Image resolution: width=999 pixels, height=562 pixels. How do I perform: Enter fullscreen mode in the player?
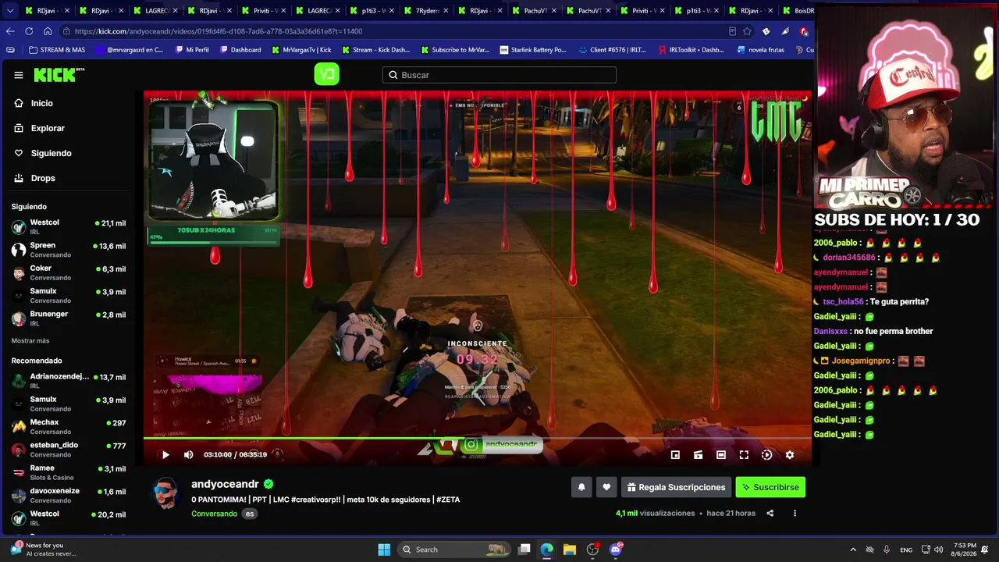(744, 455)
